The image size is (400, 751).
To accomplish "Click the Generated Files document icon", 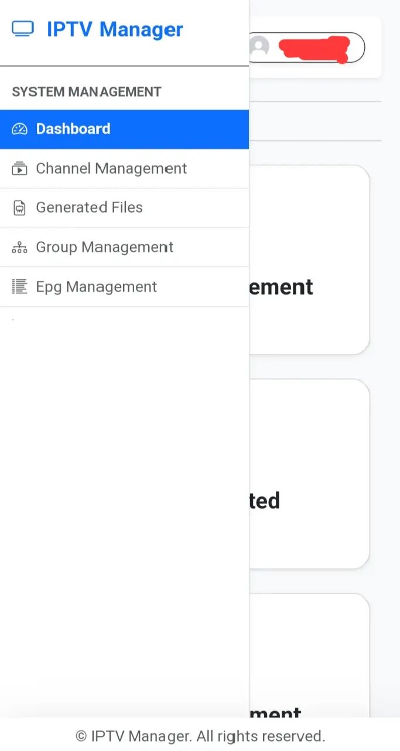I will (19, 208).
